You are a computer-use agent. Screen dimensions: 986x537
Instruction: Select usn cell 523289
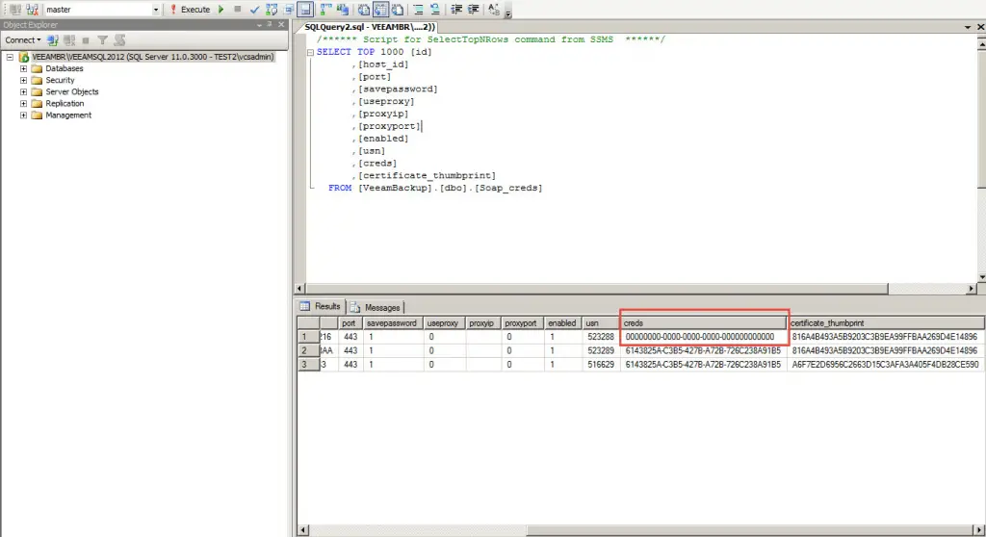point(601,351)
